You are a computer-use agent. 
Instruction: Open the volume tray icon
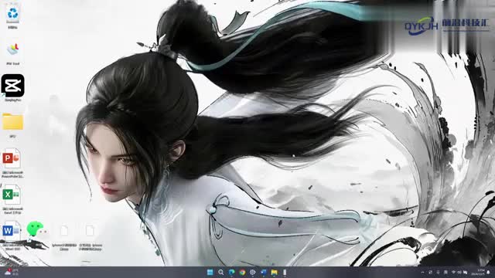point(459,273)
